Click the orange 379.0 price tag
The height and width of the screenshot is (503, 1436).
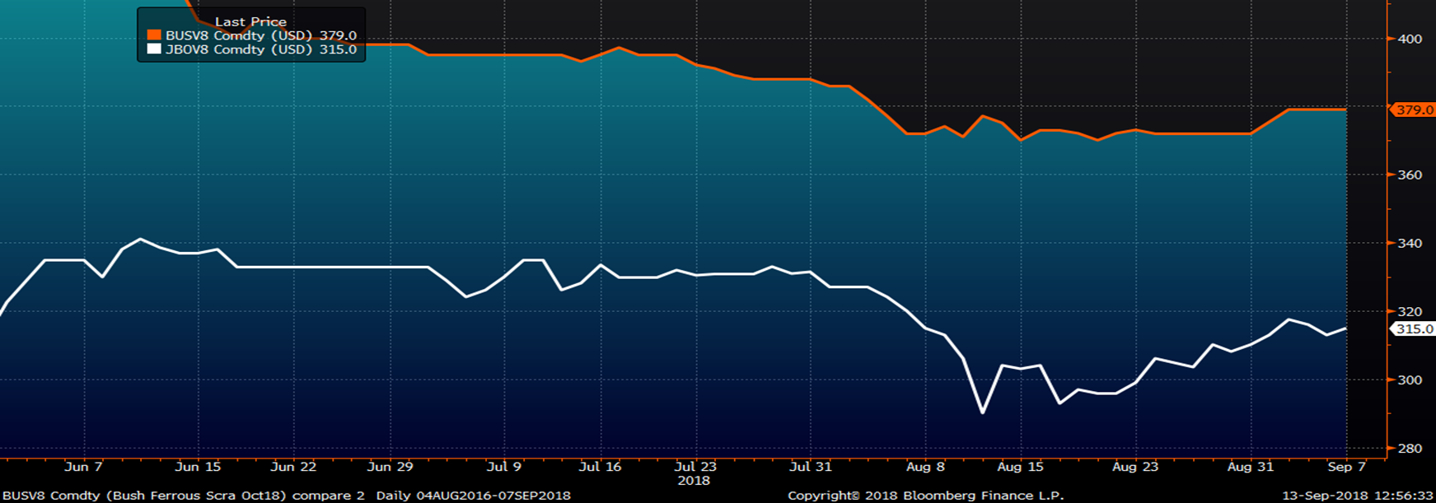(x=1414, y=109)
